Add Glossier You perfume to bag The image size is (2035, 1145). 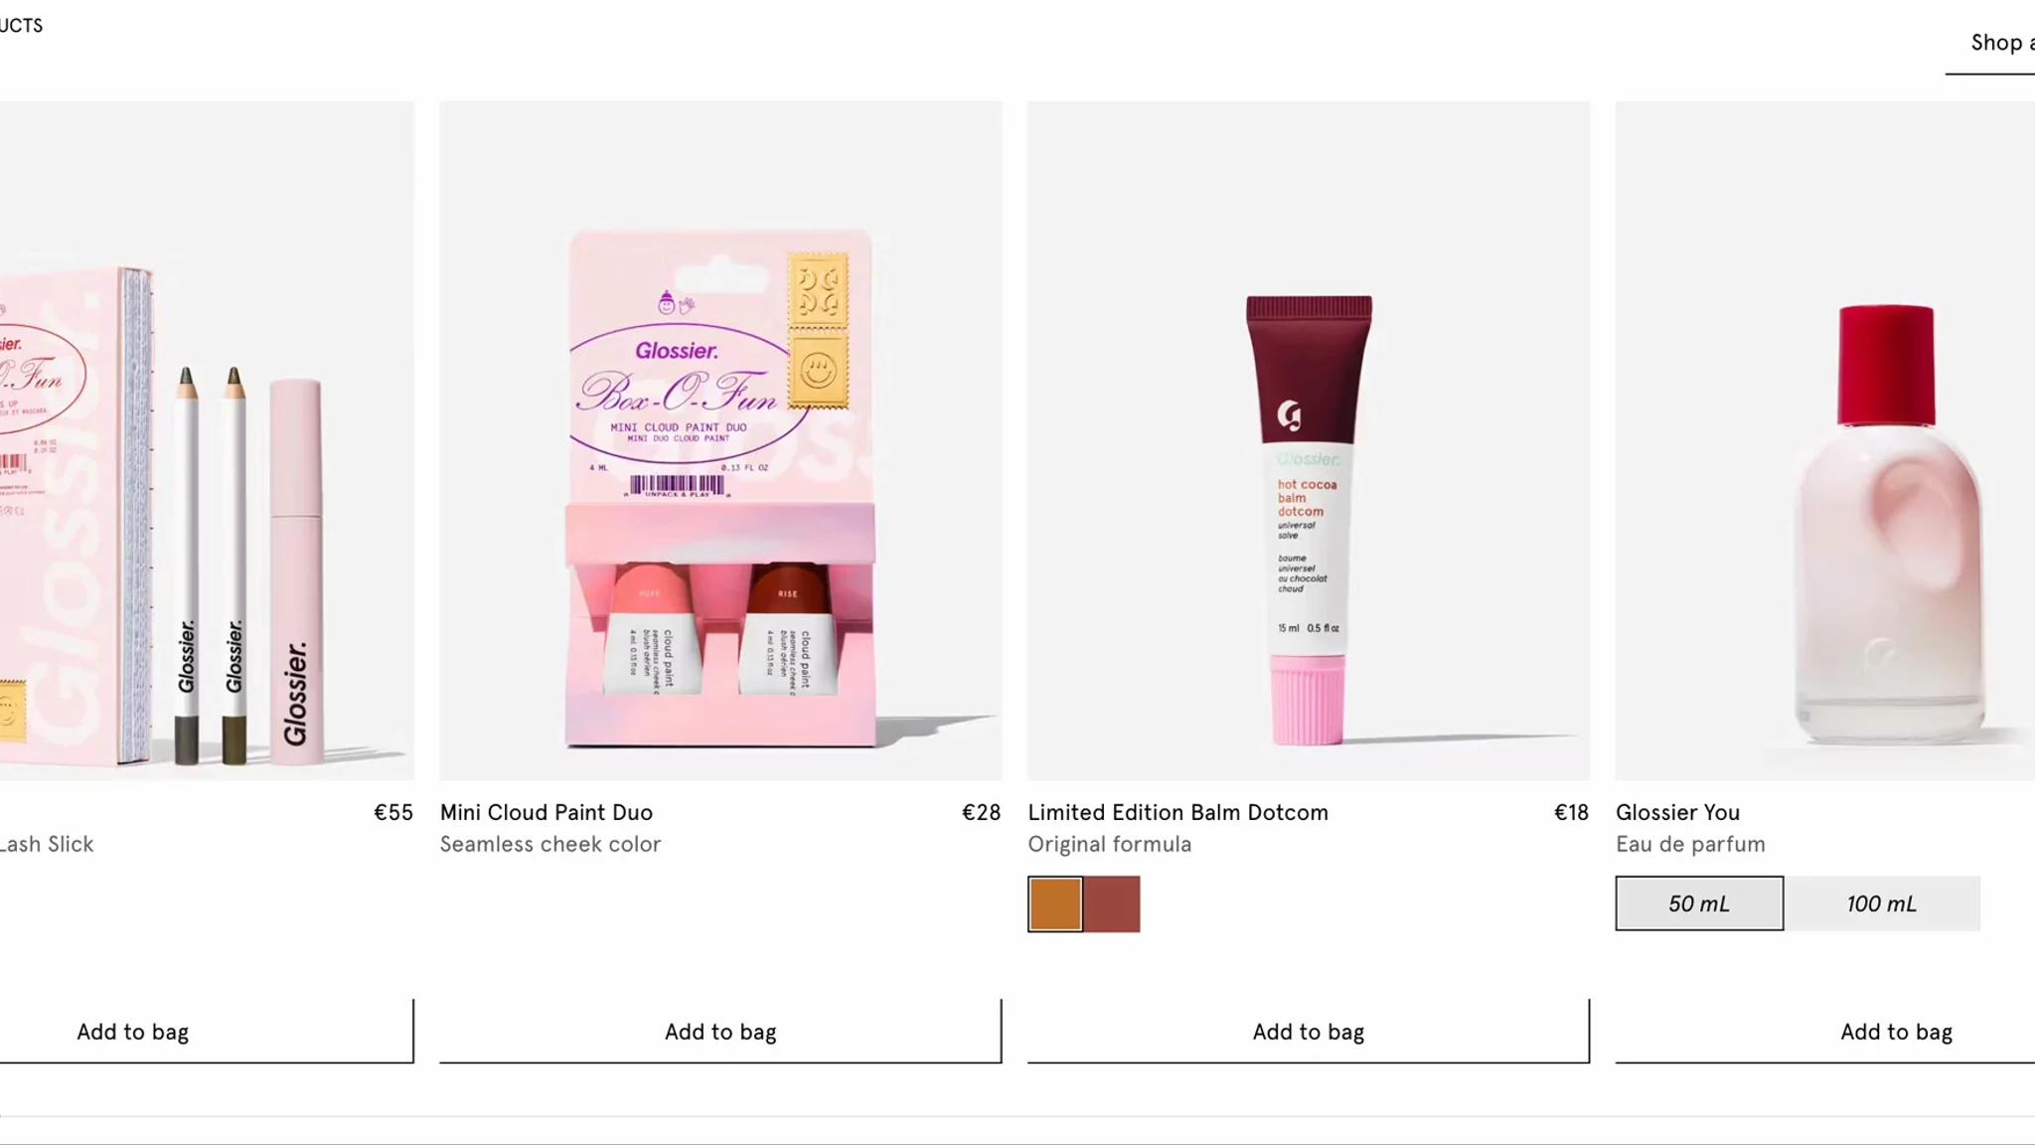point(1825,1032)
